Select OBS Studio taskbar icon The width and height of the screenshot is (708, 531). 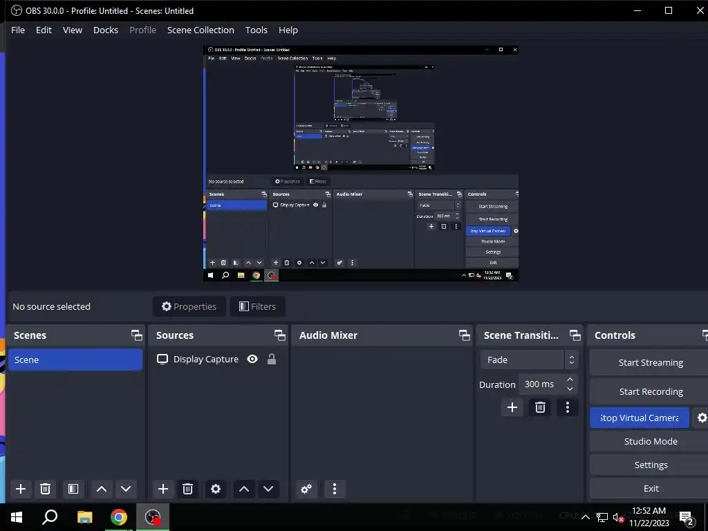(x=153, y=517)
